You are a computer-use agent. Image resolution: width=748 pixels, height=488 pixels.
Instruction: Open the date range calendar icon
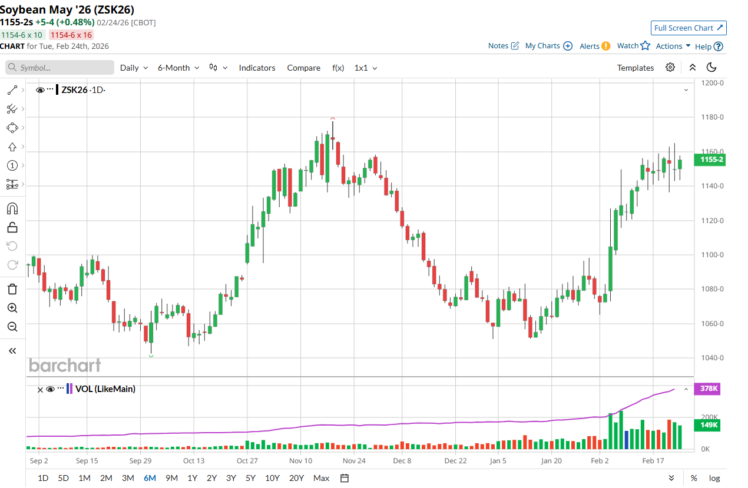pos(345,477)
